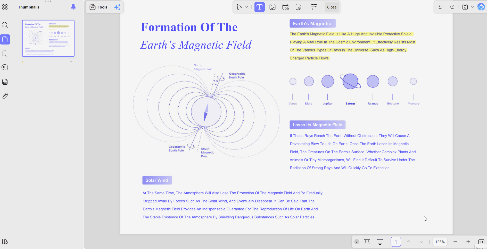The image size is (487, 249).
Task: Click the Jupiter planet label
Action: pyautogui.click(x=328, y=104)
